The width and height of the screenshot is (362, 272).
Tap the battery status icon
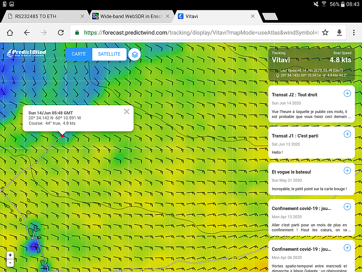pyautogui.click(x=343, y=4)
